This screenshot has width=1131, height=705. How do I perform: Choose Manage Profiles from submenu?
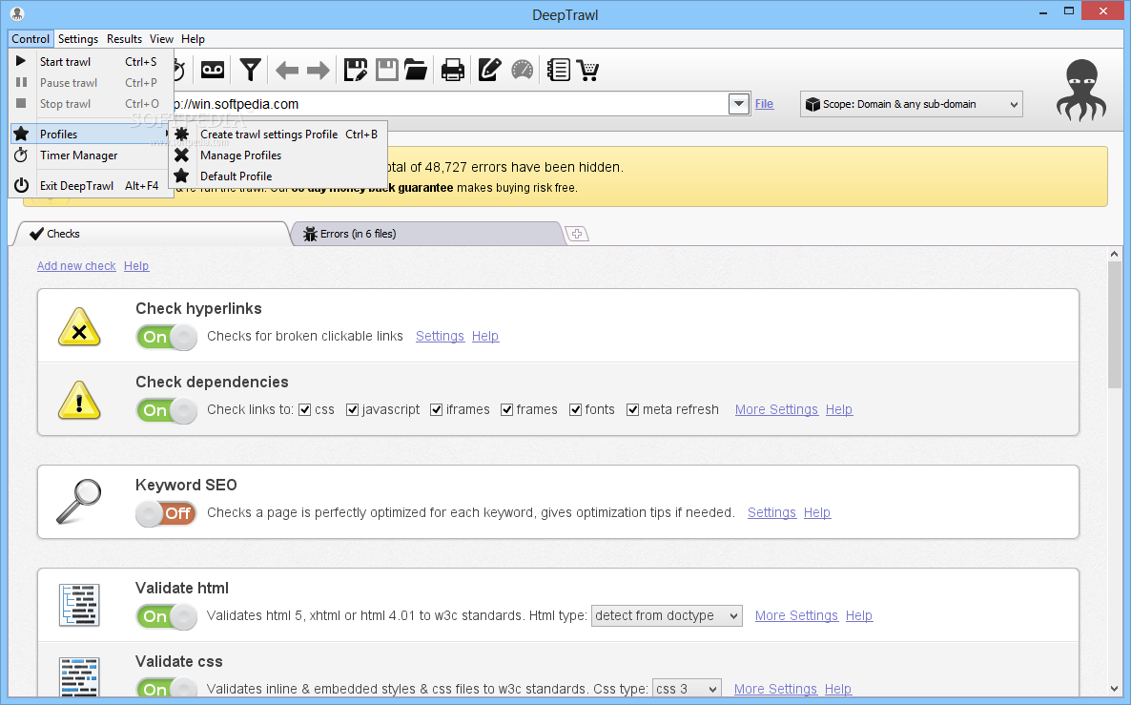(x=278, y=156)
